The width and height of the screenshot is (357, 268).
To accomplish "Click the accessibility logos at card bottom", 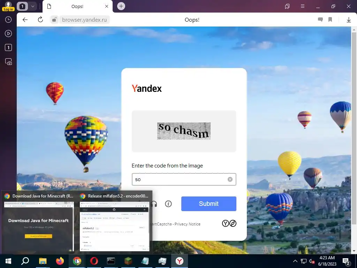I will [x=229, y=223].
